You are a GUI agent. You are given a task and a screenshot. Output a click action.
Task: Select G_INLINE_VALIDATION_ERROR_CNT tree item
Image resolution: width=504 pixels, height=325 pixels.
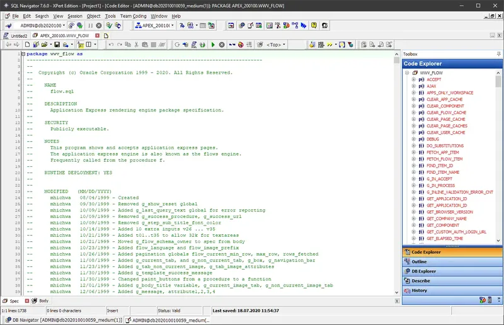click(x=460, y=192)
